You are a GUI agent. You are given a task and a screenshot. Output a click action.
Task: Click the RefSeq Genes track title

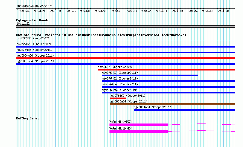coord(28,118)
